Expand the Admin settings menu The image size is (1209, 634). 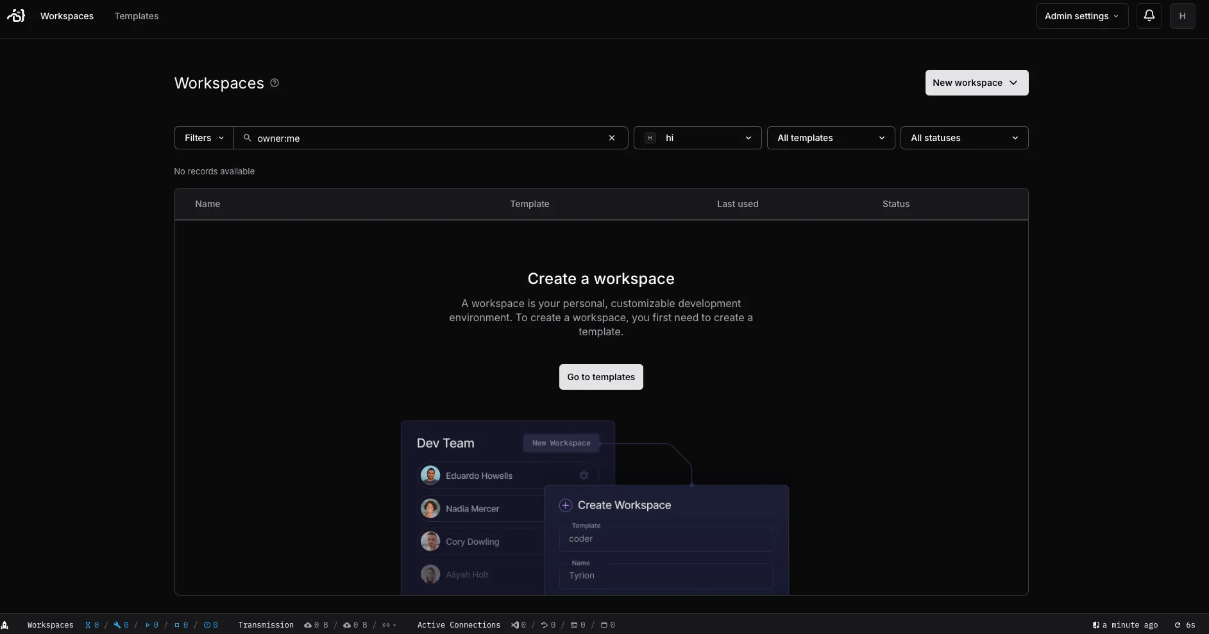(1081, 16)
